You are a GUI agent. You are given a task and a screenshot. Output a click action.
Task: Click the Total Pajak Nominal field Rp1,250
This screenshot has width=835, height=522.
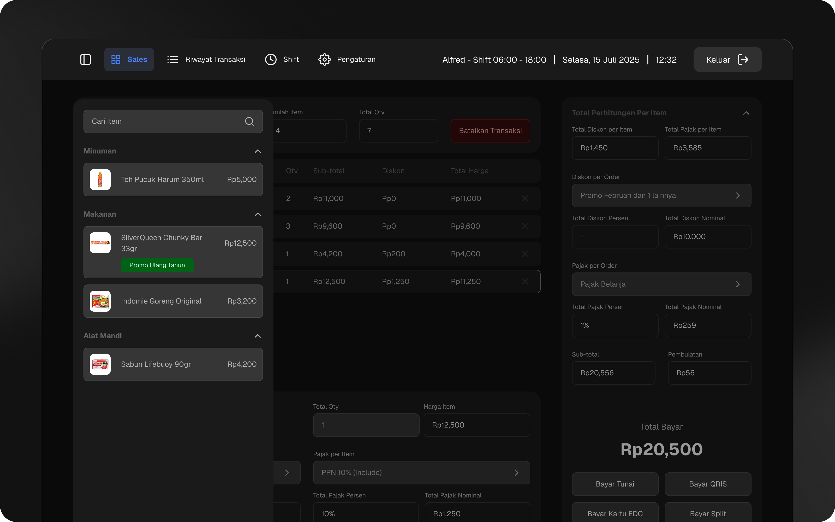click(x=477, y=513)
